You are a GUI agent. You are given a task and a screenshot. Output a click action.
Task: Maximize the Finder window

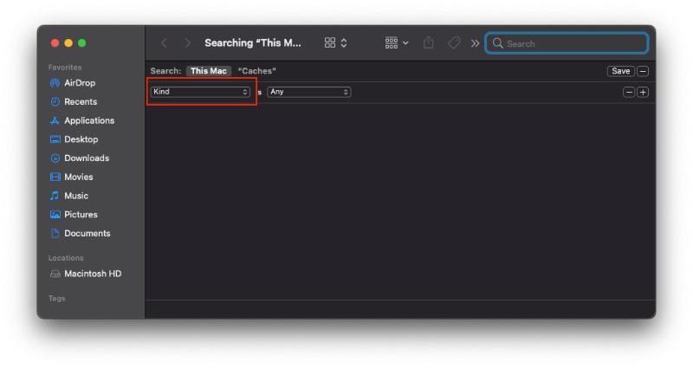[x=81, y=42]
